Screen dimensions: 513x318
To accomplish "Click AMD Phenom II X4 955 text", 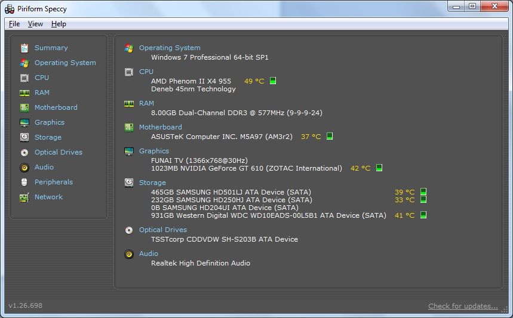I will point(191,81).
